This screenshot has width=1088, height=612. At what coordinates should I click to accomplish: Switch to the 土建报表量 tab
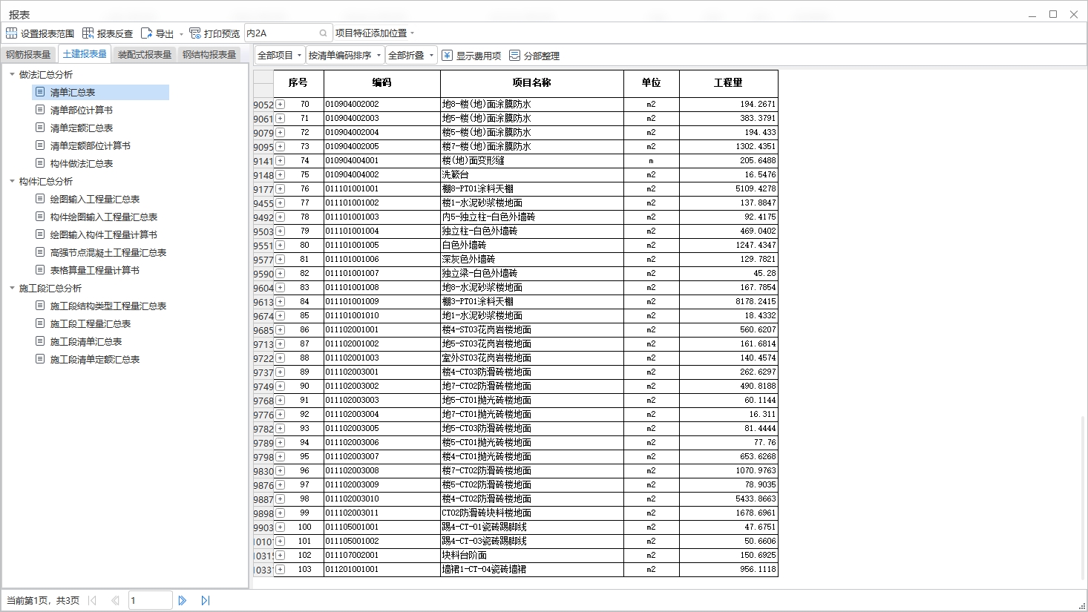tap(85, 53)
